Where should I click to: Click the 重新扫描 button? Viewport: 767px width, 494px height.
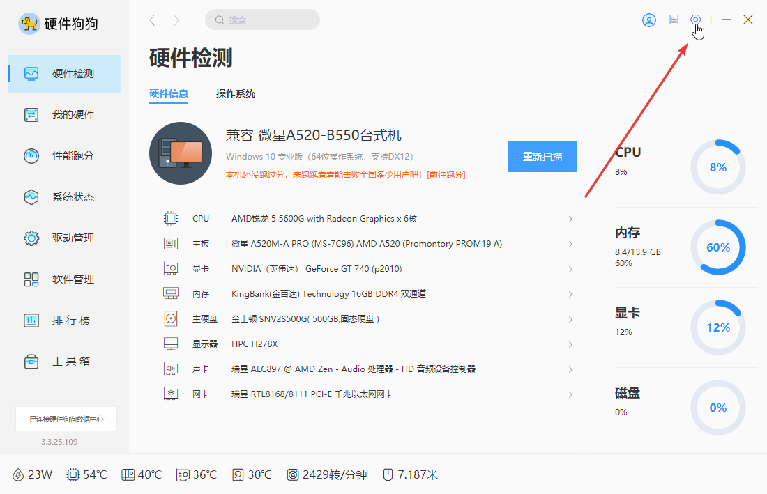tap(542, 157)
